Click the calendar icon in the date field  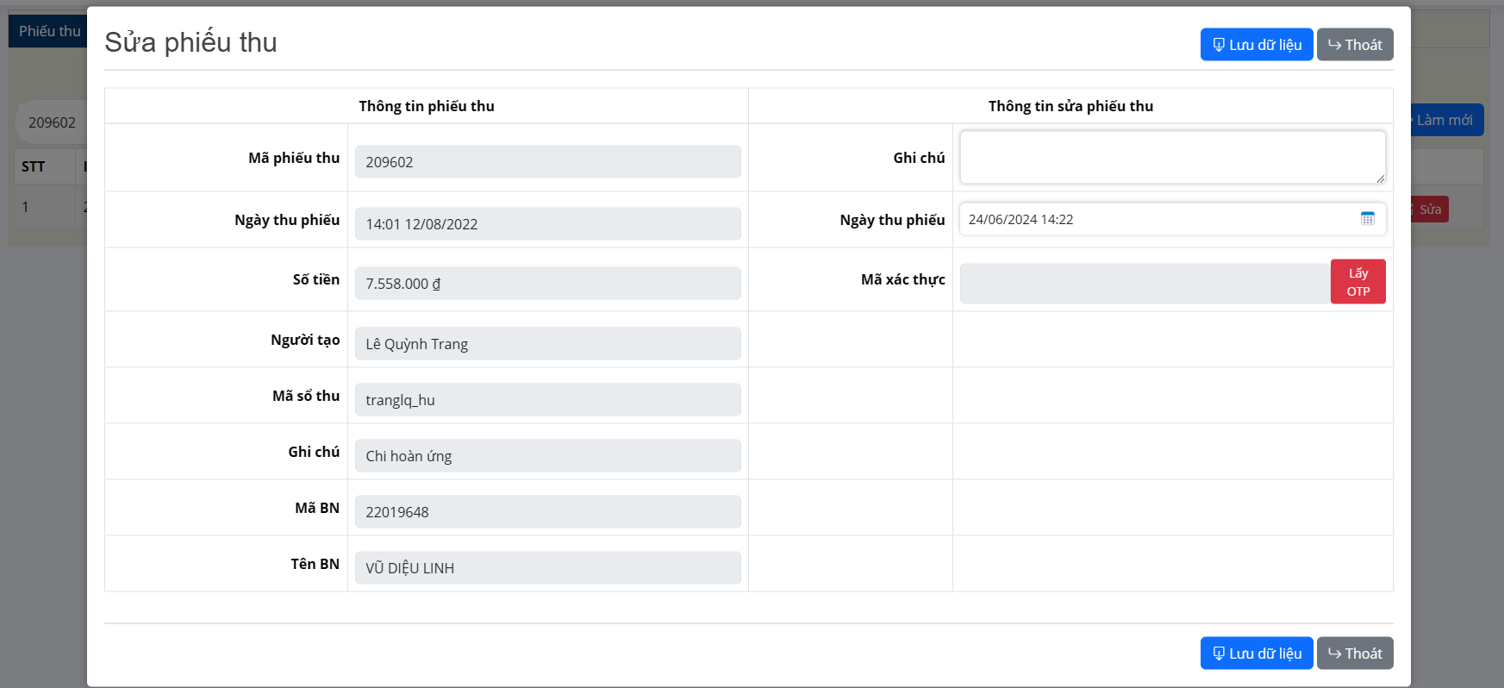click(x=1367, y=219)
